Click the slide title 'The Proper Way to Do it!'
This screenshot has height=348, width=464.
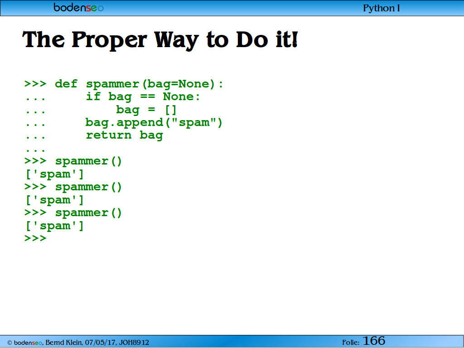160,40
